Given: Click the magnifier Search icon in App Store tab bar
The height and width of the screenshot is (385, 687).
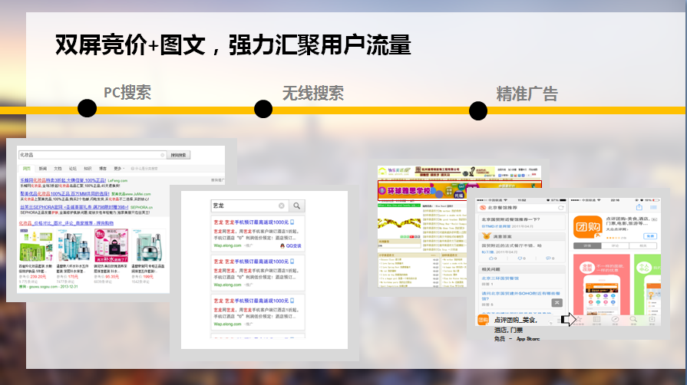Looking at the screenshot, I should click(633, 320).
